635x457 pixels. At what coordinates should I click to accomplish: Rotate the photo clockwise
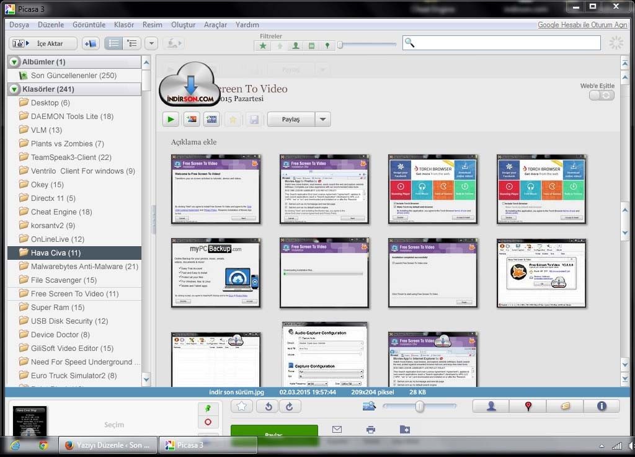[x=289, y=406]
